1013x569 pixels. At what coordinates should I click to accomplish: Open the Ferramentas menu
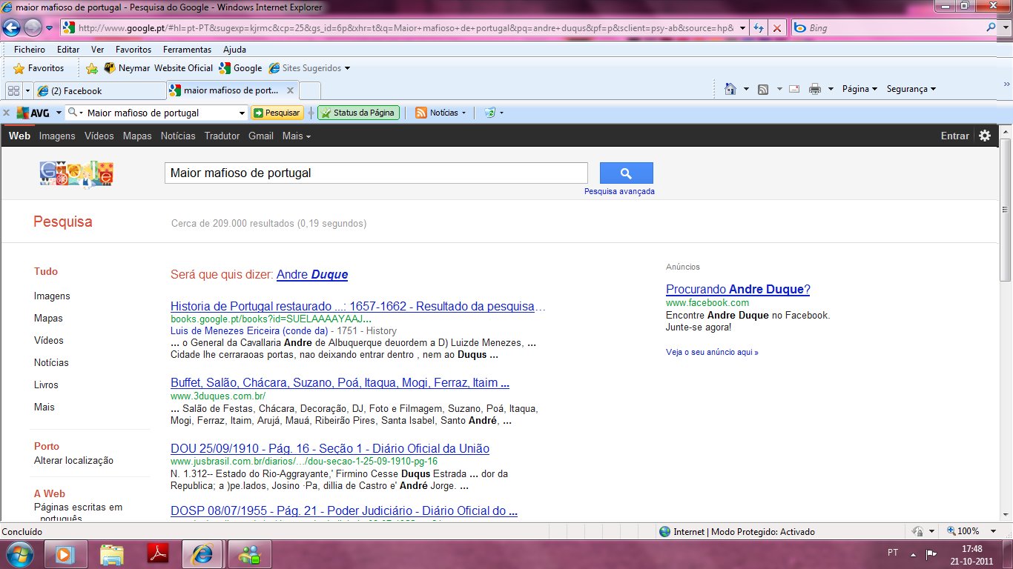tap(187, 50)
